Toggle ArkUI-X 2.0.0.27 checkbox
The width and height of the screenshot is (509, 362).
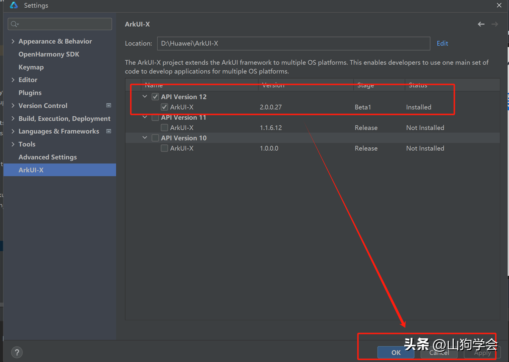point(165,107)
